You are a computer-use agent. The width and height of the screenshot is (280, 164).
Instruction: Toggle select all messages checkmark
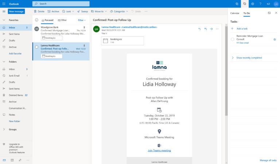(36, 20)
